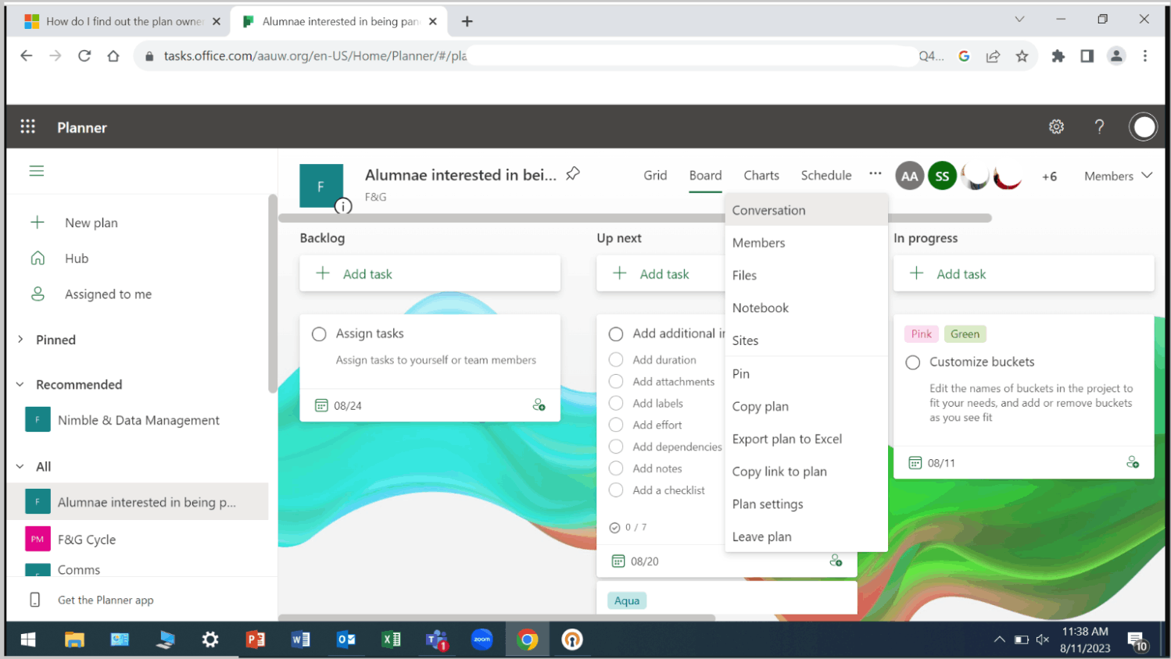This screenshot has height=659, width=1171.
Task: Expand the Pinned section in sidebar
Action: pyautogui.click(x=20, y=339)
